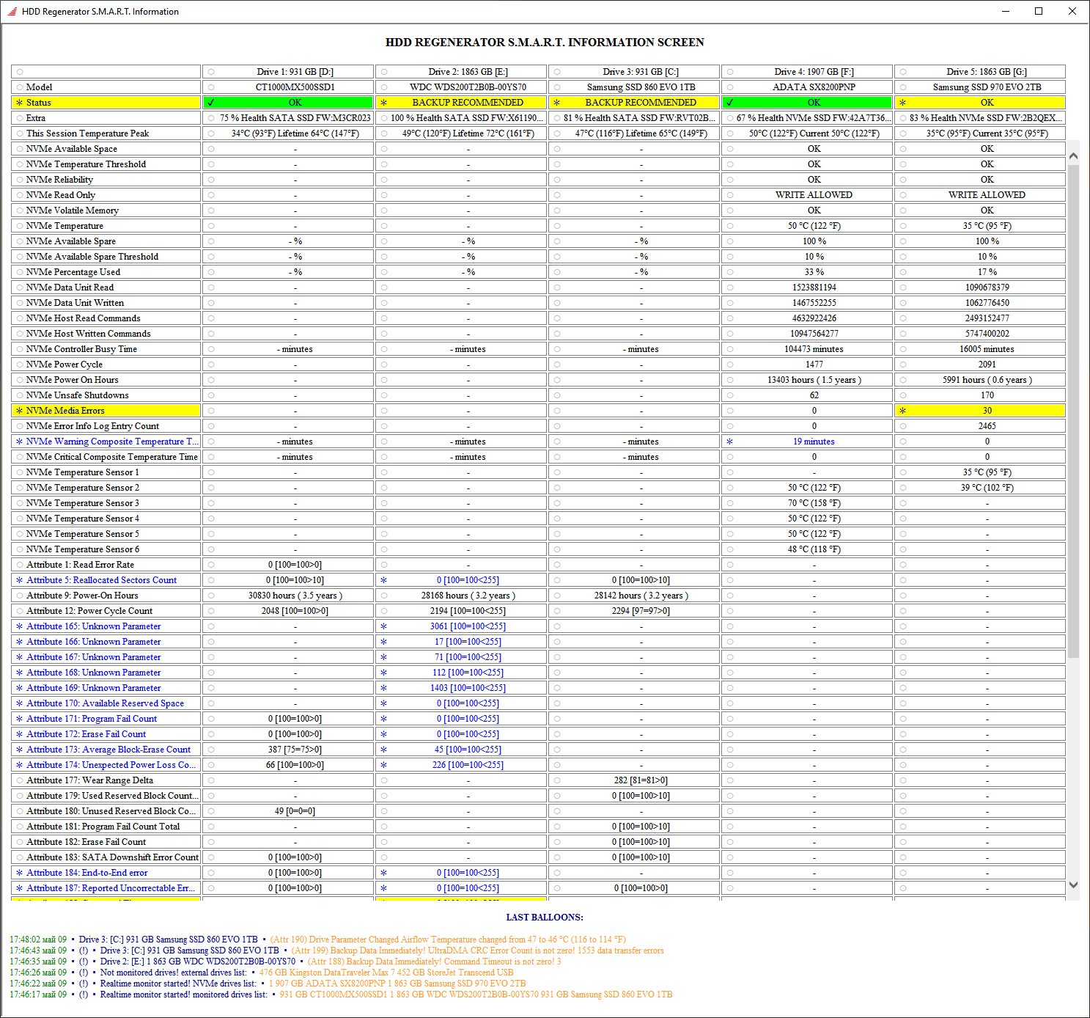Click the star next to Drive 2 value 3061
This screenshot has width=1090, height=1018.
tap(384, 626)
